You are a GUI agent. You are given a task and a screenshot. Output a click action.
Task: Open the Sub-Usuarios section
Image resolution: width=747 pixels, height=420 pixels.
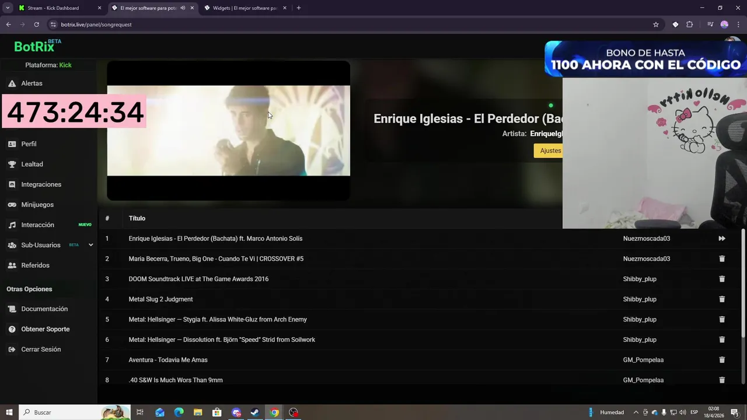pos(40,245)
